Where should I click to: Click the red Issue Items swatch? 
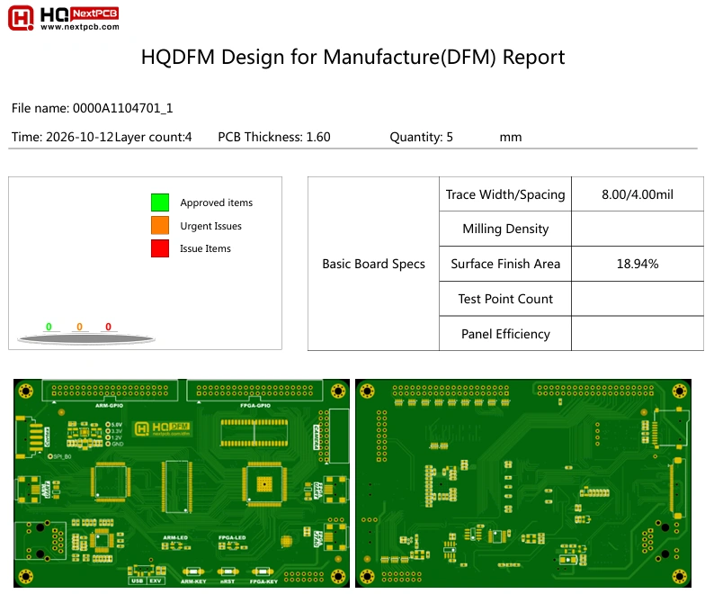click(x=160, y=248)
